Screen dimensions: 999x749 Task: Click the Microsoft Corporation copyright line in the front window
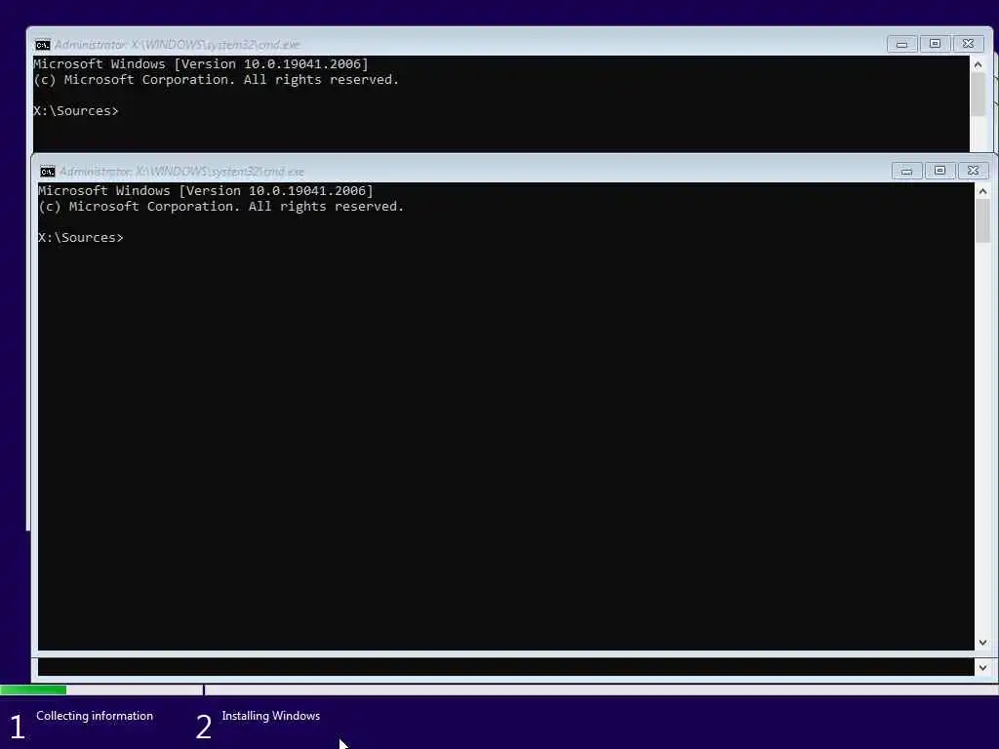pos(221,207)
